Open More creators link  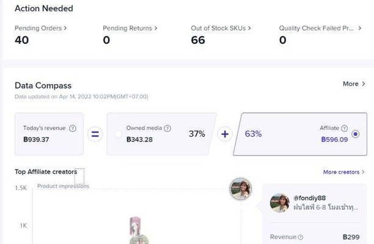coord(343,172)
